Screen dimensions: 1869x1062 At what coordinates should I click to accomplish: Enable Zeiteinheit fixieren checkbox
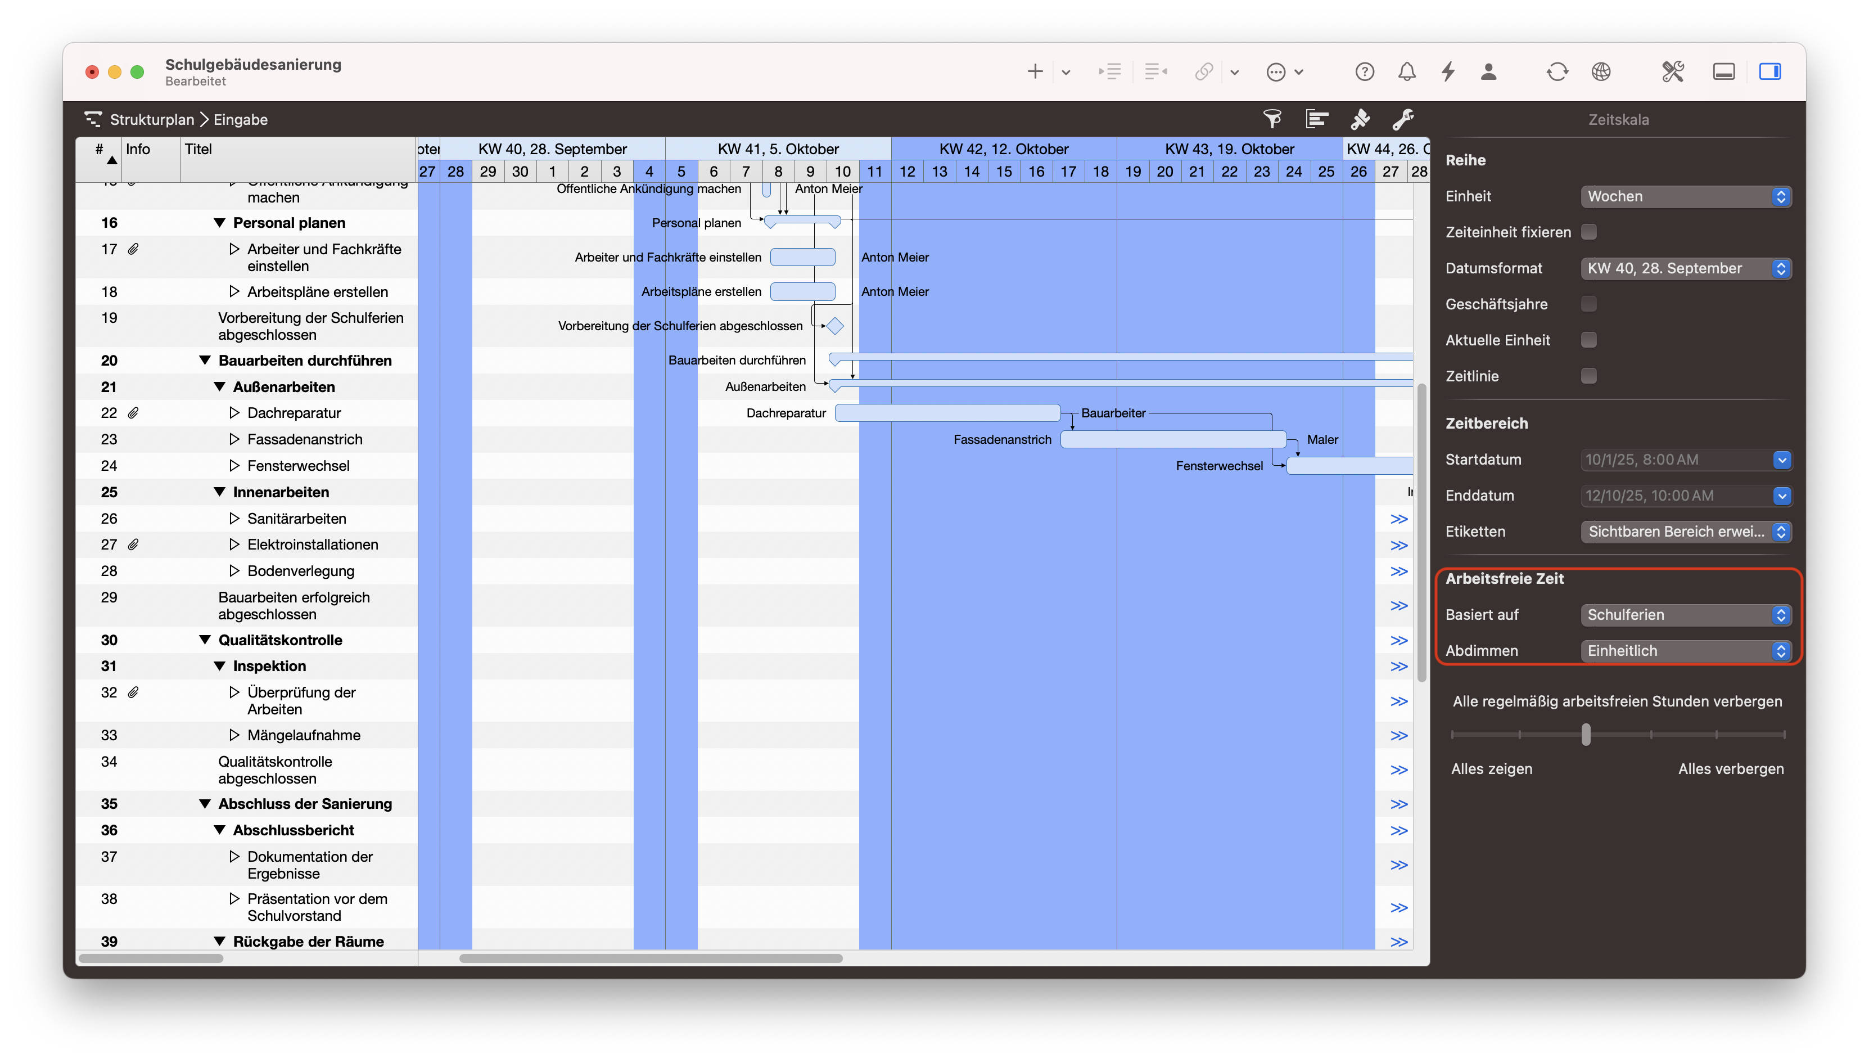[x=1588, y=232]
